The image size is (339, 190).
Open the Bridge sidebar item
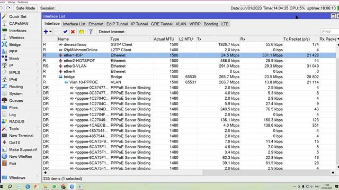click(x=15, y=44)
